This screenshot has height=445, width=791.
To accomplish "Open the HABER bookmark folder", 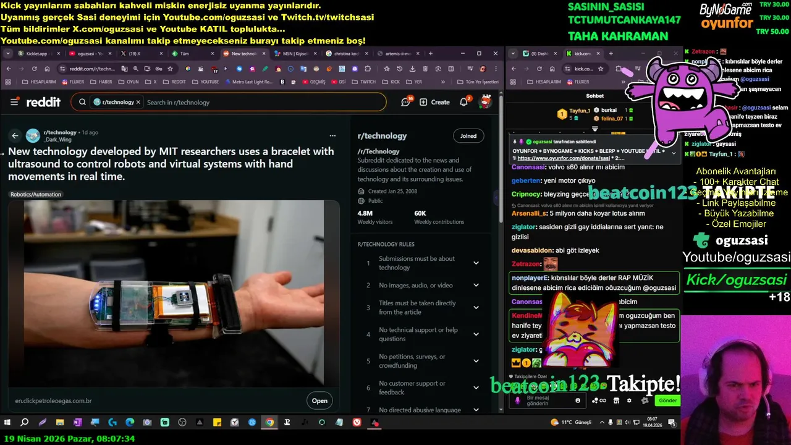I will click(101, 82).
